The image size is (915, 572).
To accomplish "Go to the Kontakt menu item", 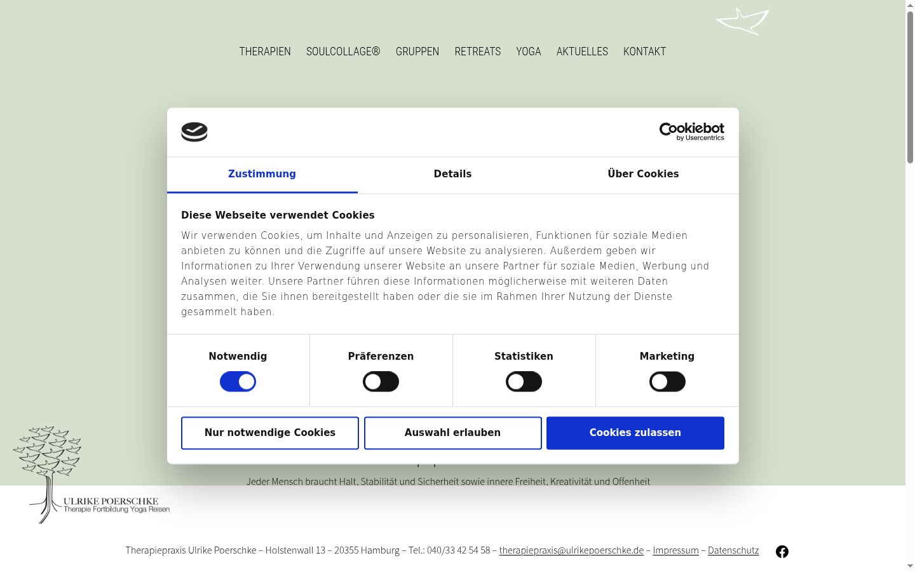I will [x=644, y=51].
